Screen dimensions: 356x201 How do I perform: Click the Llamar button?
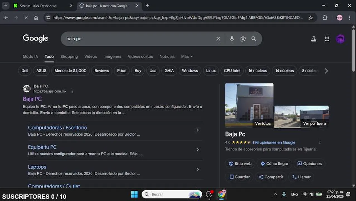301,177
